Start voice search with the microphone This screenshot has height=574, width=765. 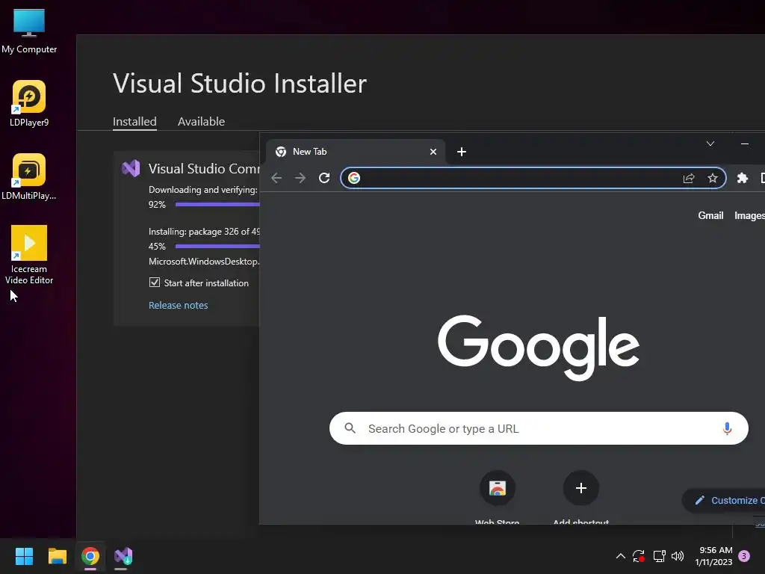[x=727, y=428]
